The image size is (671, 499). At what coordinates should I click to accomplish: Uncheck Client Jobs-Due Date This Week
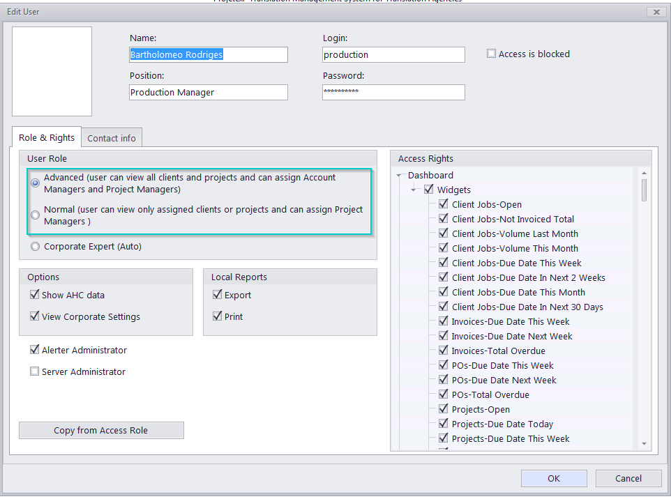point(444,263)
